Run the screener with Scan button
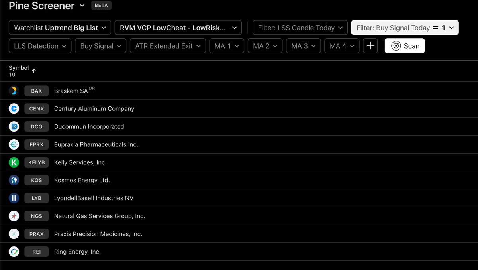 coord(405,46)
